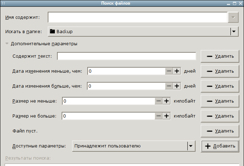Screen dimensions: 244x166
Task: Increase 'Дата изменения меньше, чем' days
Action: click(177, 71)
